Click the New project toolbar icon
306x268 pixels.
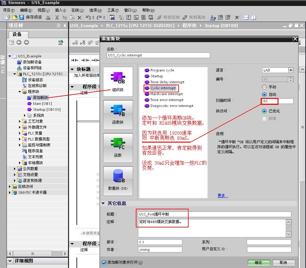7,17
